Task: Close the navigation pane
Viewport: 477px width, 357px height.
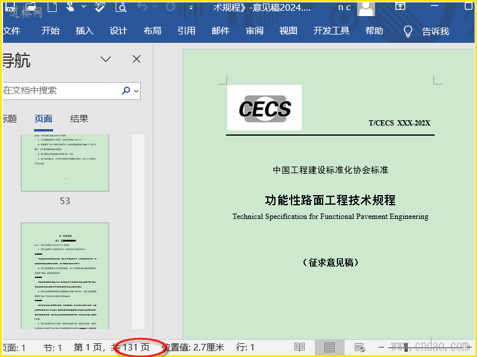Action: tap(137, 59)
